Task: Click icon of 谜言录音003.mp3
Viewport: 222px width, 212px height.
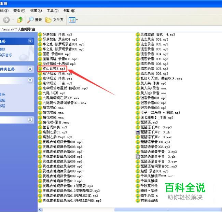Action: click(x=138, y=108)
